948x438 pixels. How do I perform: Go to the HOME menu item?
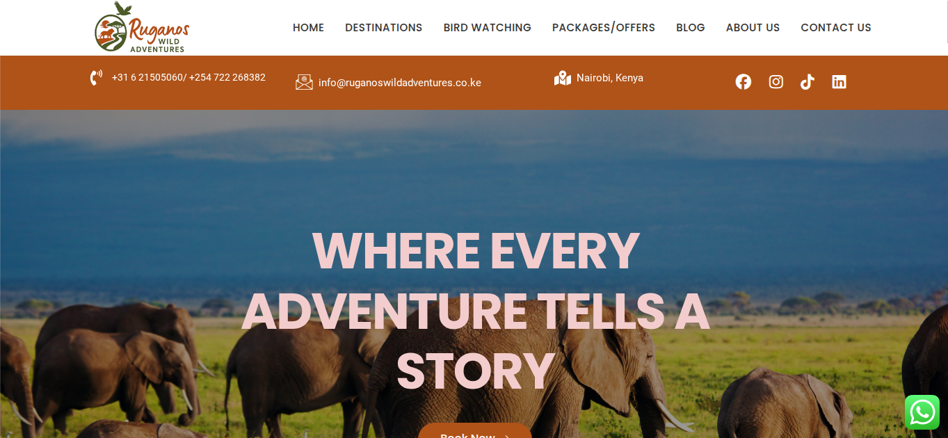coord(308,28)
